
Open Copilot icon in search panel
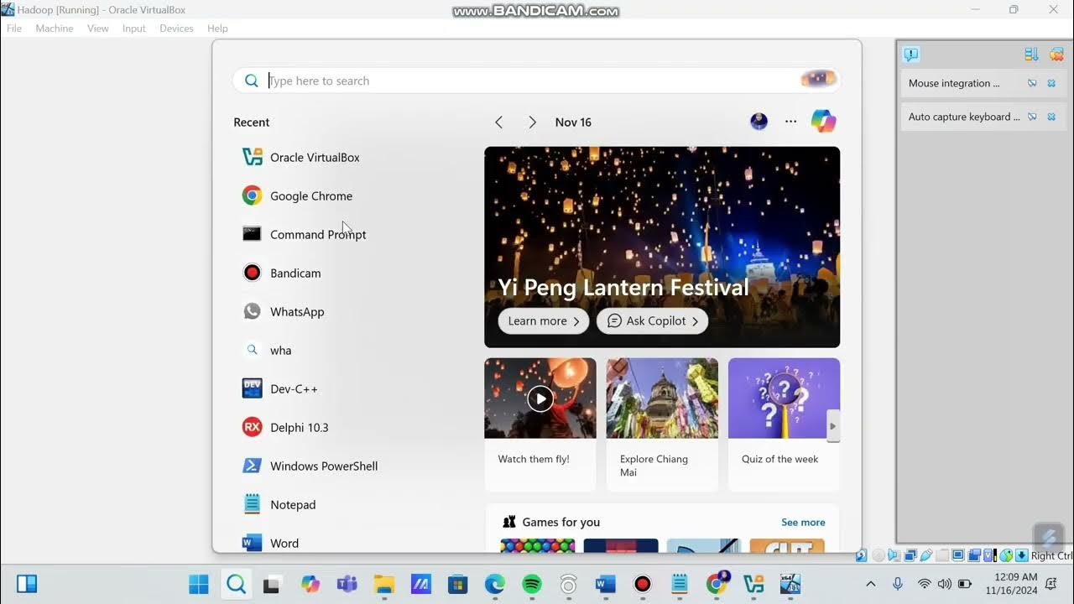(x=823, y=122)
